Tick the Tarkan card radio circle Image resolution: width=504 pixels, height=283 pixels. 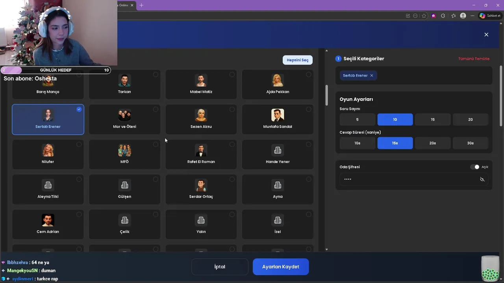click(x=156, y=74)
